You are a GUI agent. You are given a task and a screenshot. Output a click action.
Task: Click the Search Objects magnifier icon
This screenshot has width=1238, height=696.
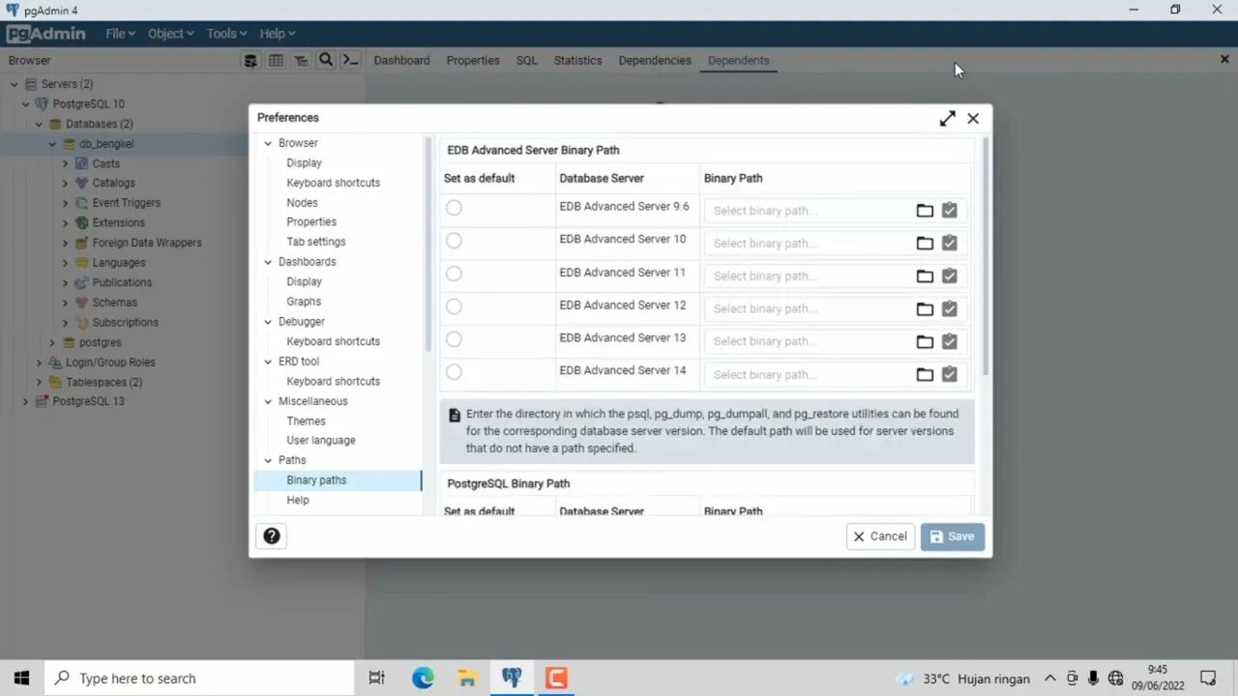[326, 60]
